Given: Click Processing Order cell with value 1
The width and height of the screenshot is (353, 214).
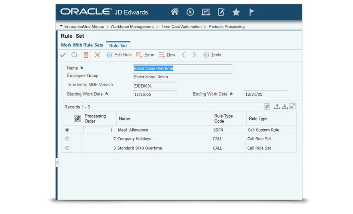Looking at the screenshot, I should (x=98, y=130).
